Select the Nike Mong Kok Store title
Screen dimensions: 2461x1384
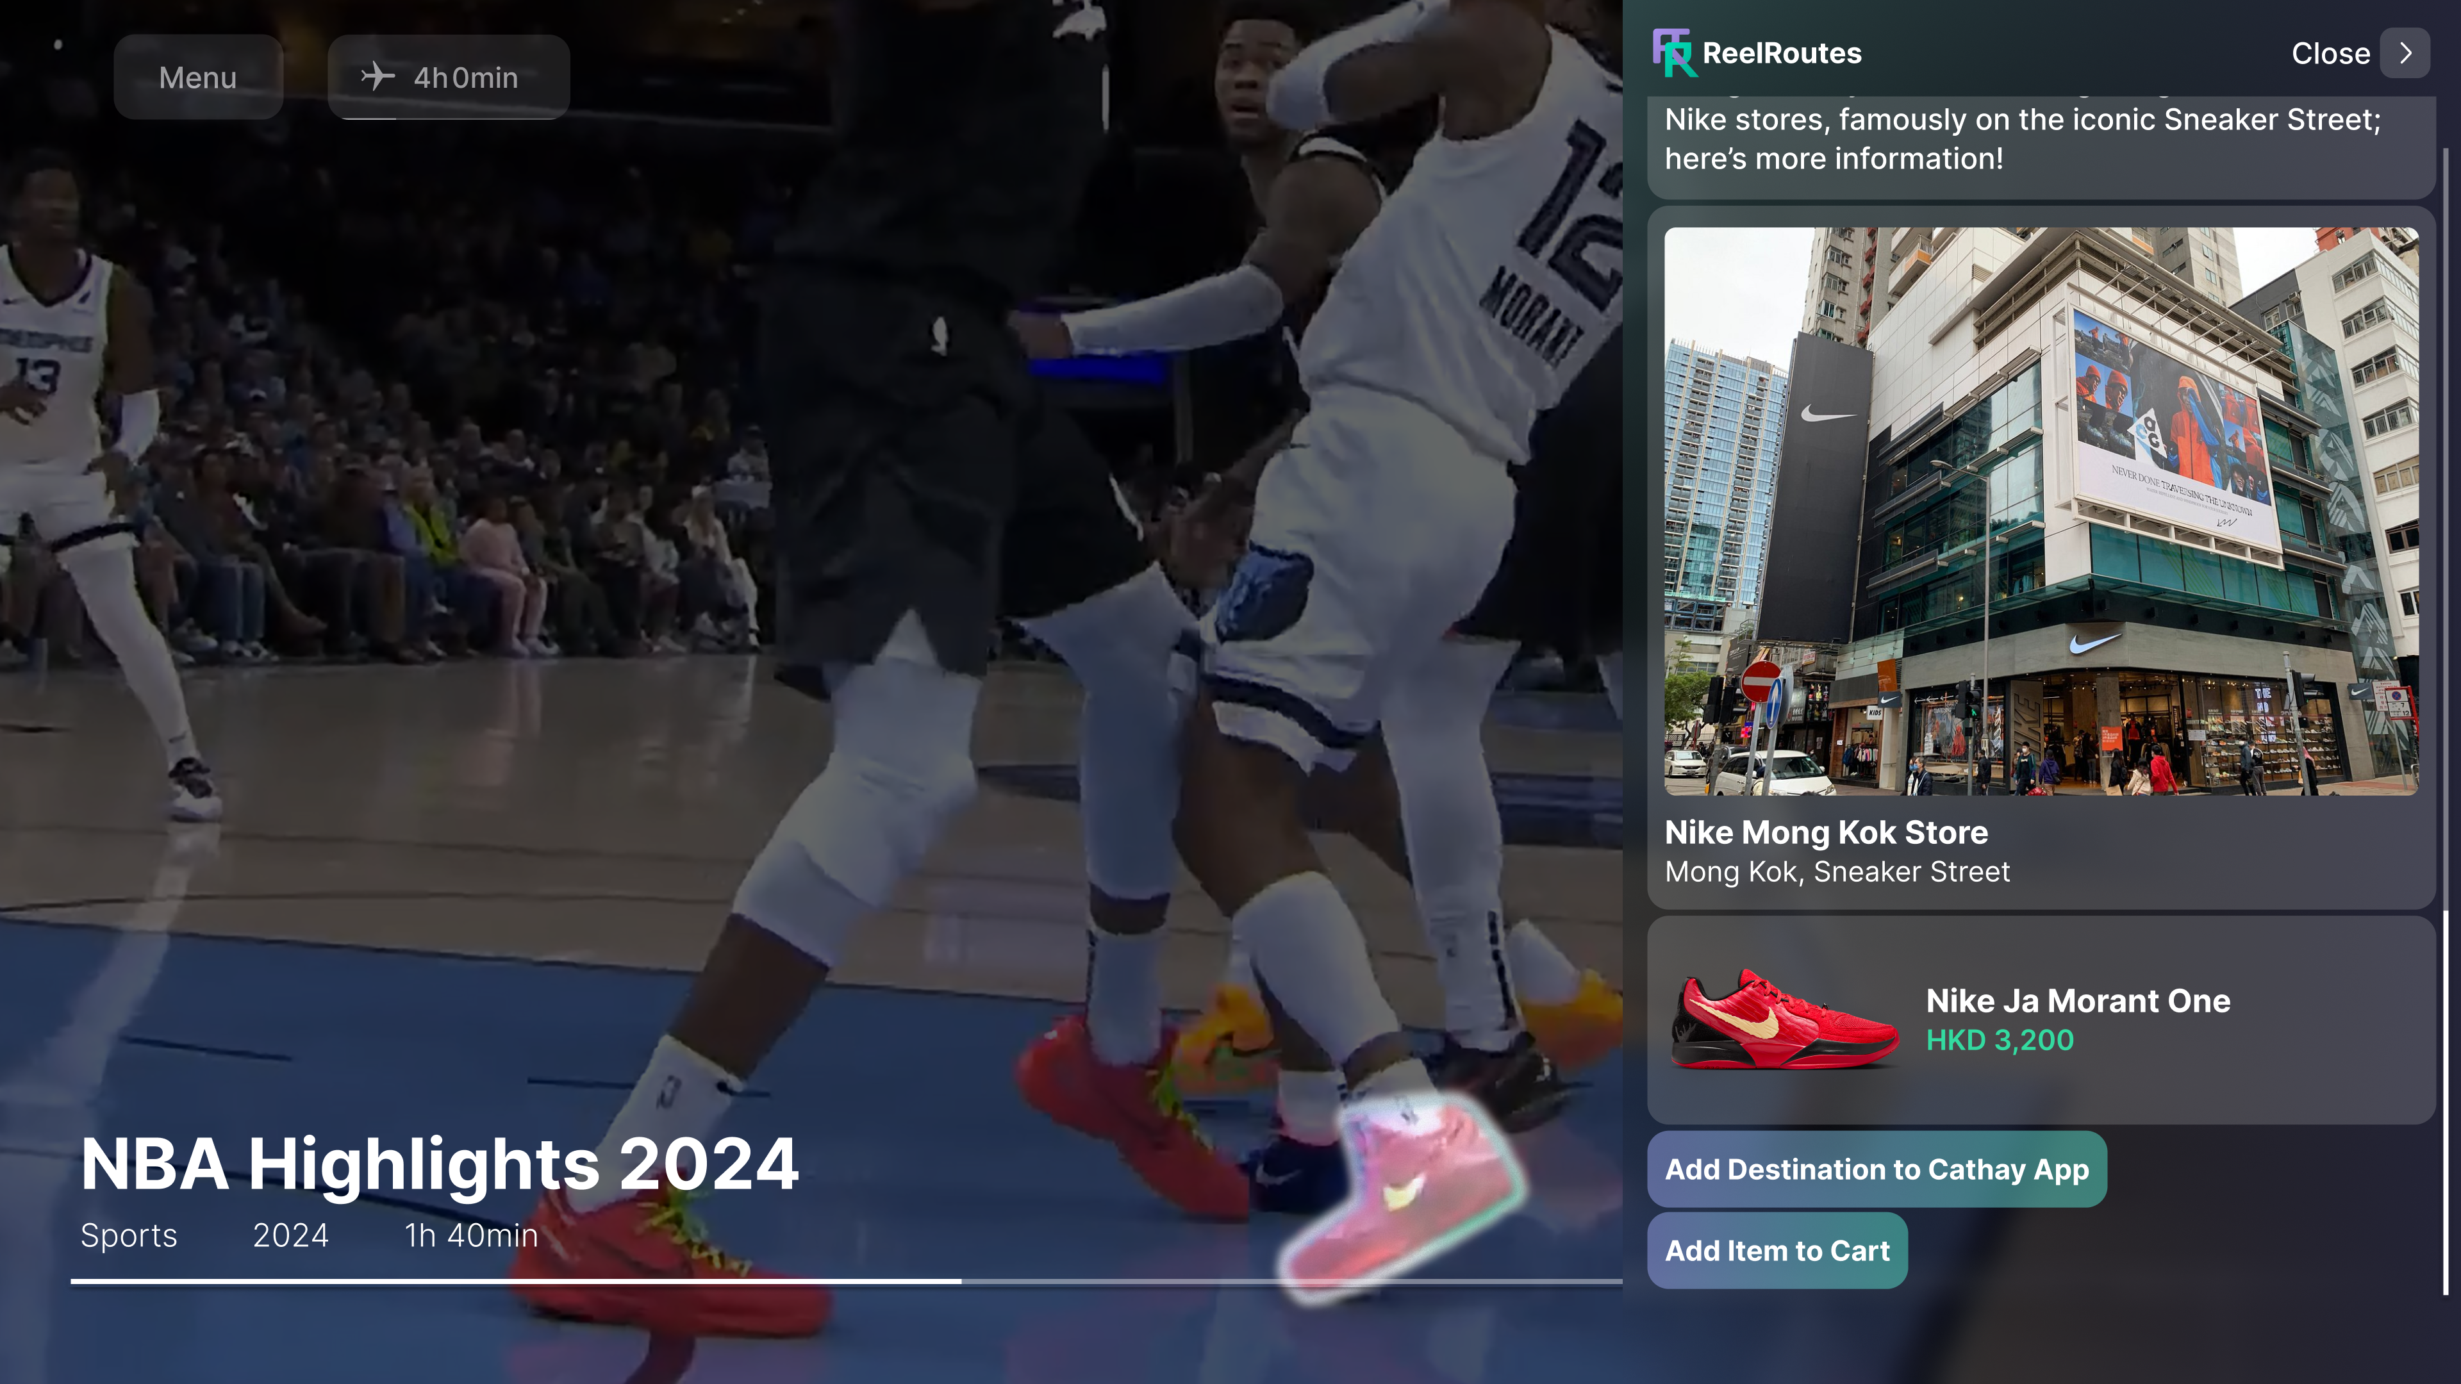tap(1826, 832)
